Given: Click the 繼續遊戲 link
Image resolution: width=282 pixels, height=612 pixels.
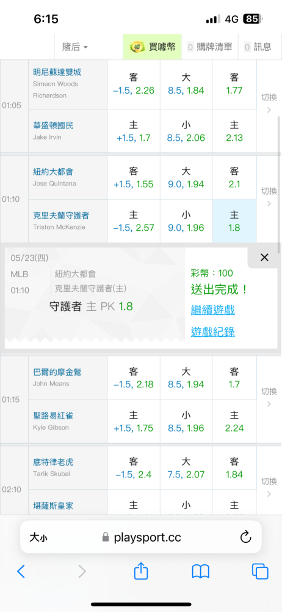Looking at the screenshot, I should click(x=212, y=310).
